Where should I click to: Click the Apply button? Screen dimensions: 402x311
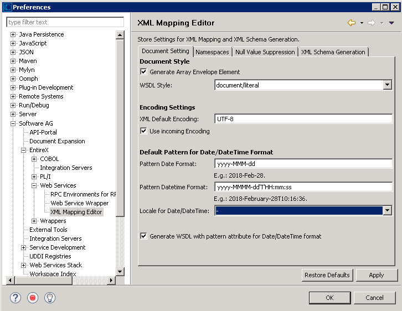click(377, 275)
